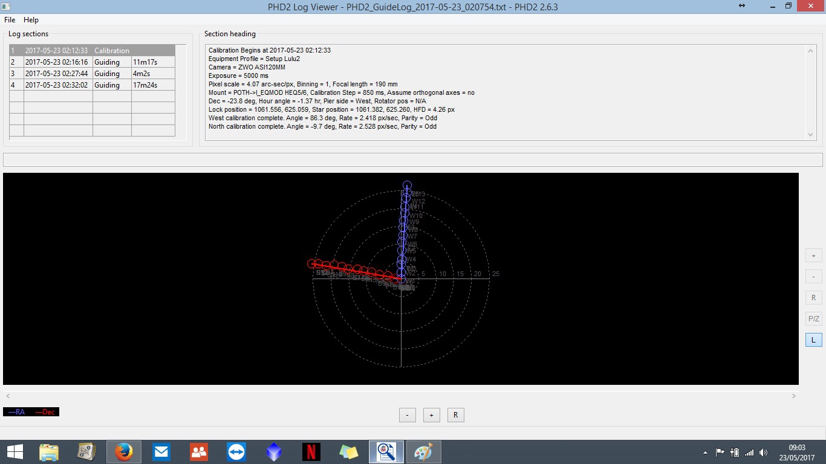Click the 'Camera = ZWO ASI120MM' line
Screen dimensions: 826x464
(247, 67)
